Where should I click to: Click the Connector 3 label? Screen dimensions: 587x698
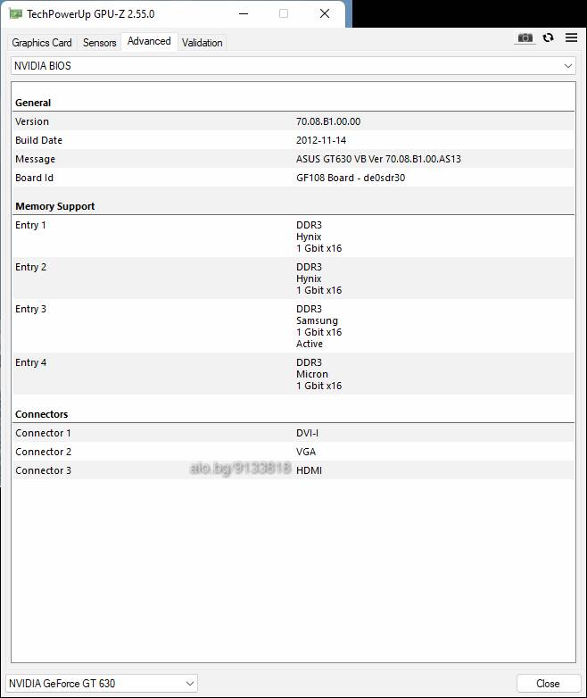[43, 470]
